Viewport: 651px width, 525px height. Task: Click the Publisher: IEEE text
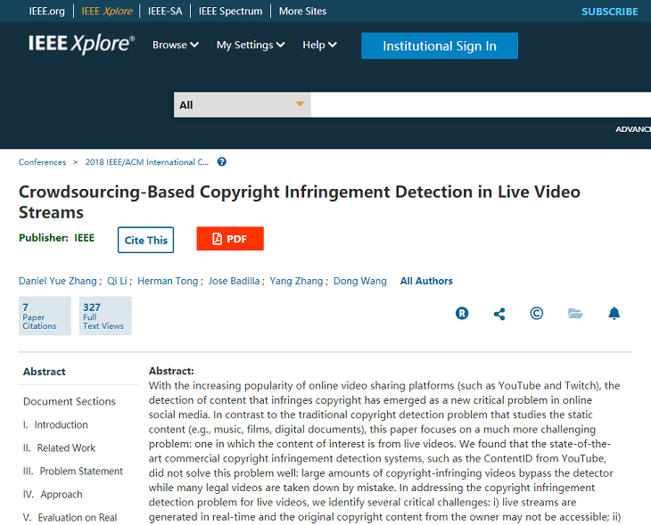point(56,238)
